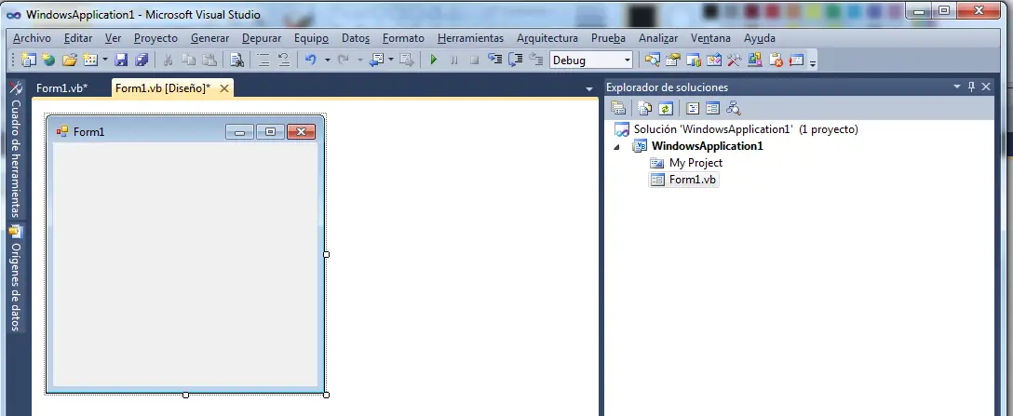Click the Extension Manager toolbar icon

(x=755, y=60)
